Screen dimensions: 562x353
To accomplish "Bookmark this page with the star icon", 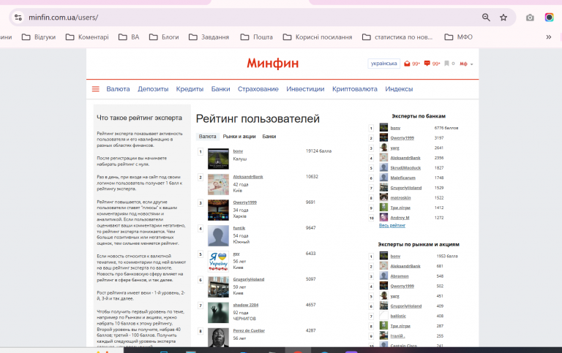I will tap(503, 18).
